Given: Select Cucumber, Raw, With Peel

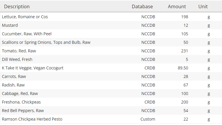Looking at the screenshot, I should [x=27, y=34].
